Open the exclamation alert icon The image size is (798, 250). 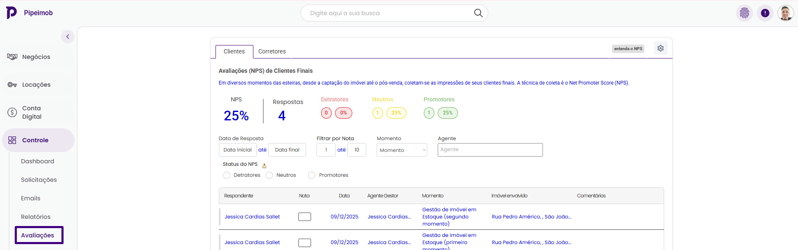click(x=765, y=13)
